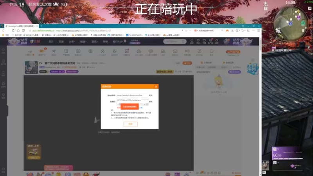Click the promo card at stream bottom-left
The width and height of the screenshot is (313, 176).
click(34, 152)
